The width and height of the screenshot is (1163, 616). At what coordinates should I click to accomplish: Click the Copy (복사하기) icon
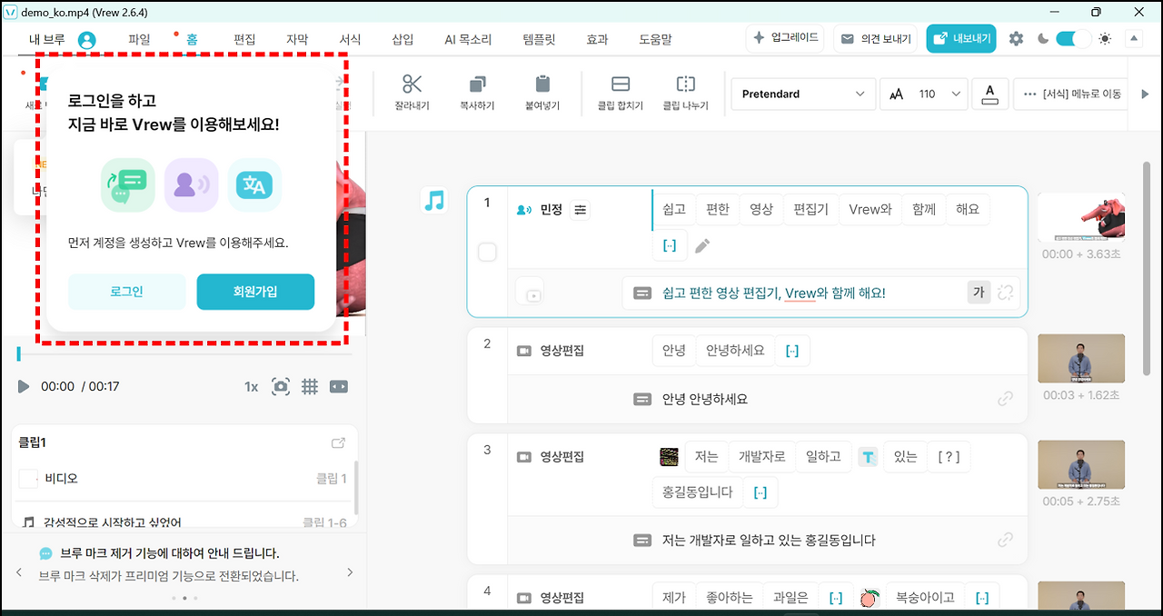click(477, 84)
